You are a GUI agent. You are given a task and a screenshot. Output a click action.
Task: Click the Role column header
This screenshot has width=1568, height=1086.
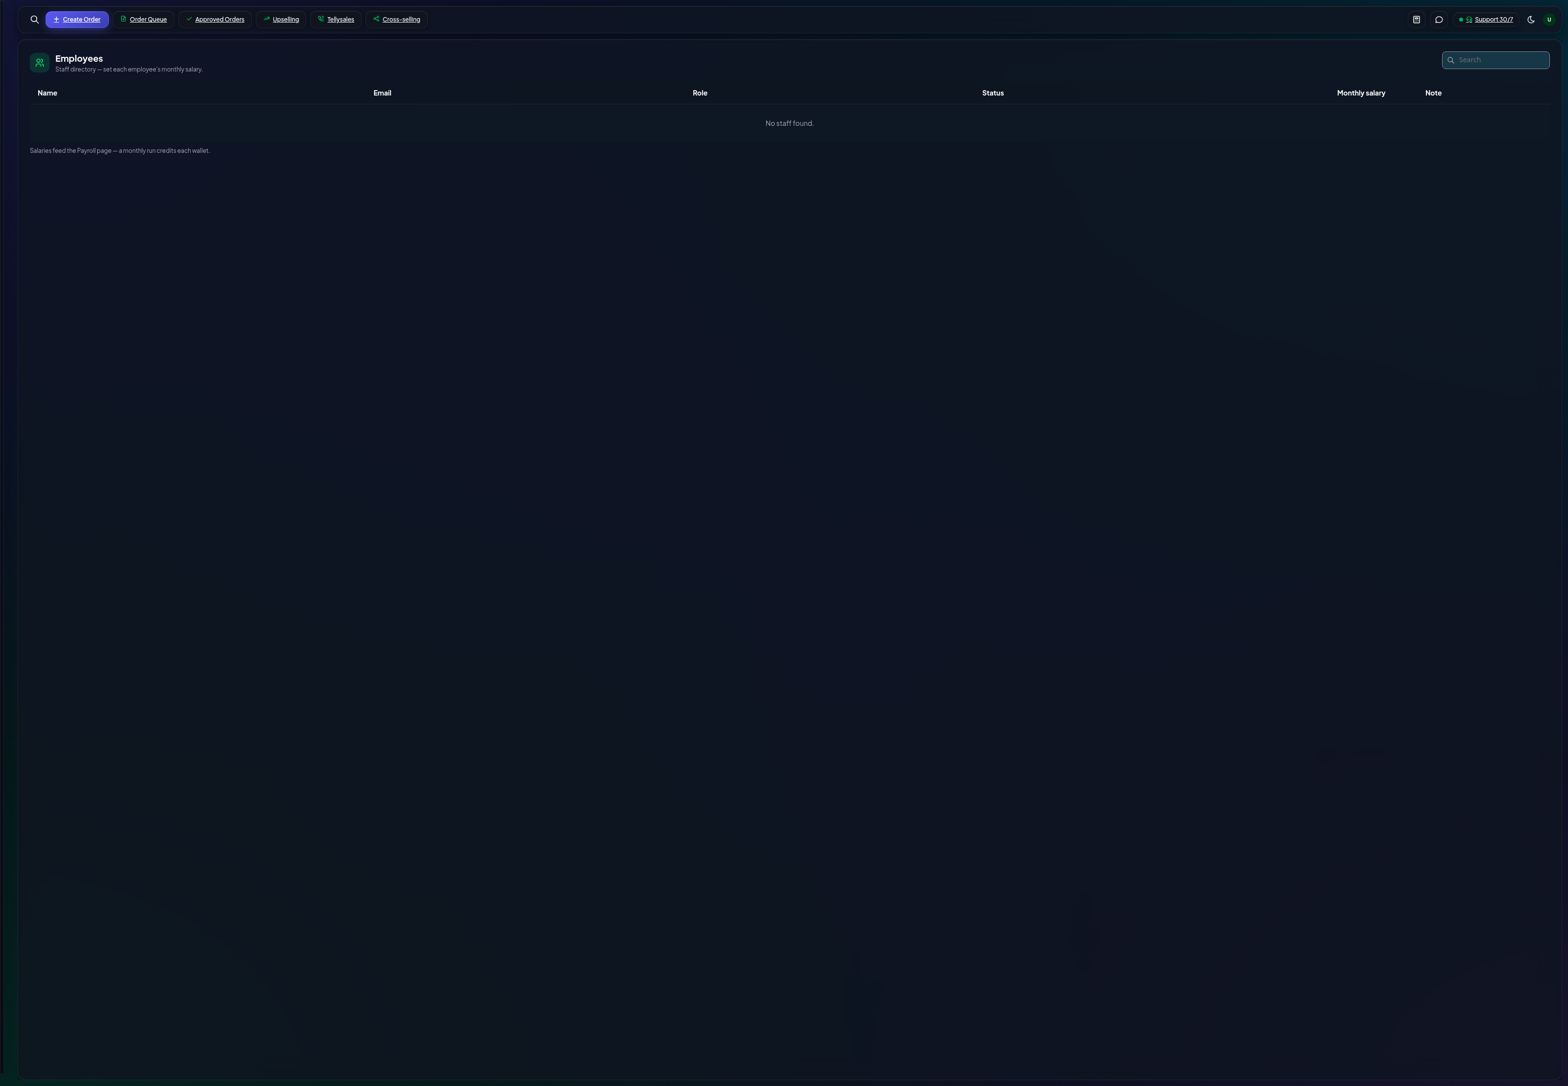[700, 93]
